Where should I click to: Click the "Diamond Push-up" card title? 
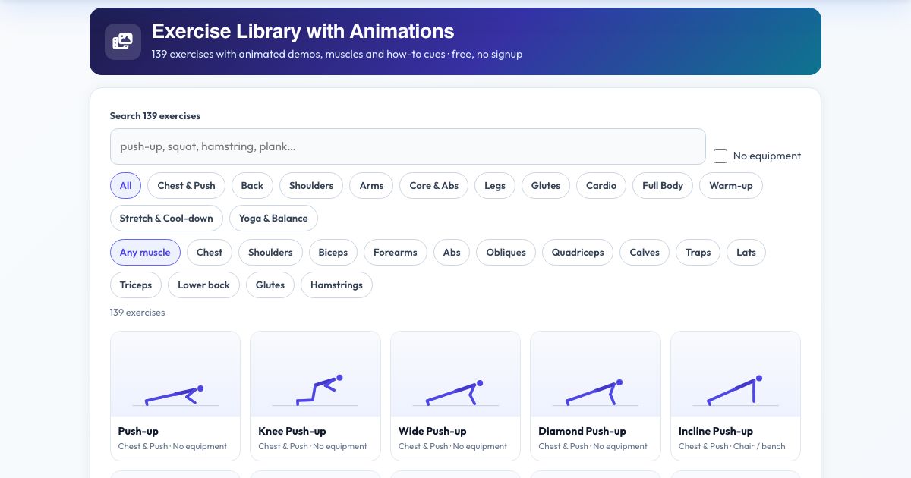582,431
